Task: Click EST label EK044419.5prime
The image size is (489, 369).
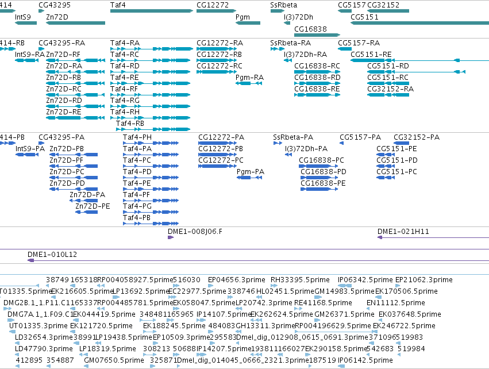Action: pyautogui.click(x=105, y=314)
